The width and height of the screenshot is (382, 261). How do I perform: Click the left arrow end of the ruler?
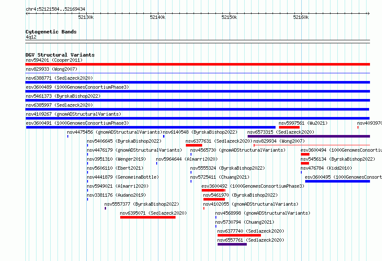27,13
